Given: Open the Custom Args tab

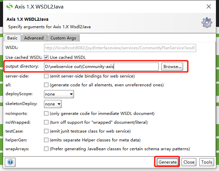Looking at the screenshot, I should tap(63, 38).
